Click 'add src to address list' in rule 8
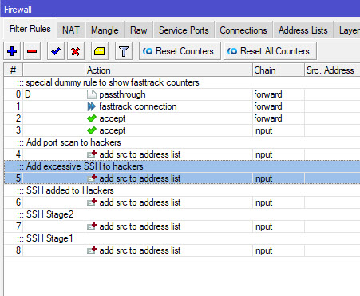This screenshot has height=296, width=360. (x=140, y=250)
